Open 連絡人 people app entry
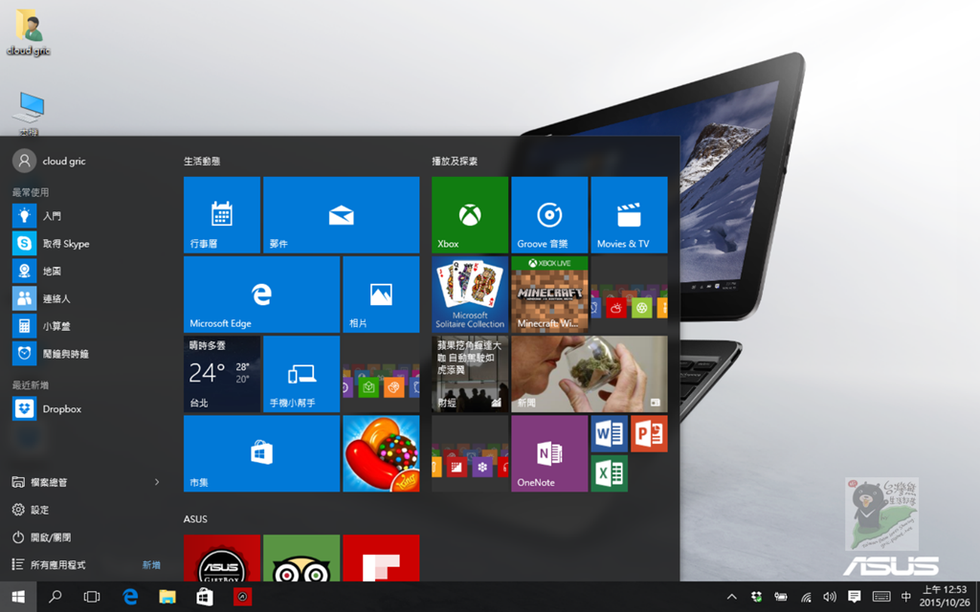The width and height of the screenshot is (980, 612). 87,298
